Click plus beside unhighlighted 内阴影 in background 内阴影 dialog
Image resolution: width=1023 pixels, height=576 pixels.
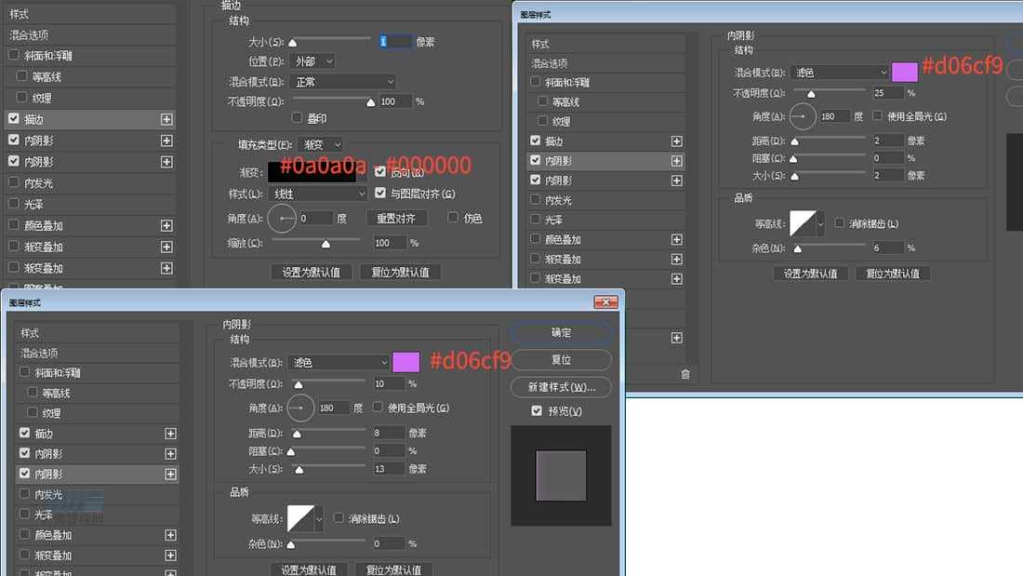[676, 181]
